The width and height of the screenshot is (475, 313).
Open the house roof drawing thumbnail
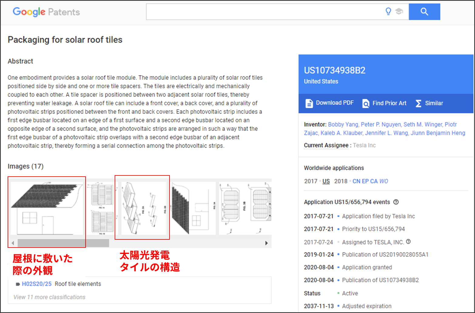pyautogui.click(x=47, y=208)
